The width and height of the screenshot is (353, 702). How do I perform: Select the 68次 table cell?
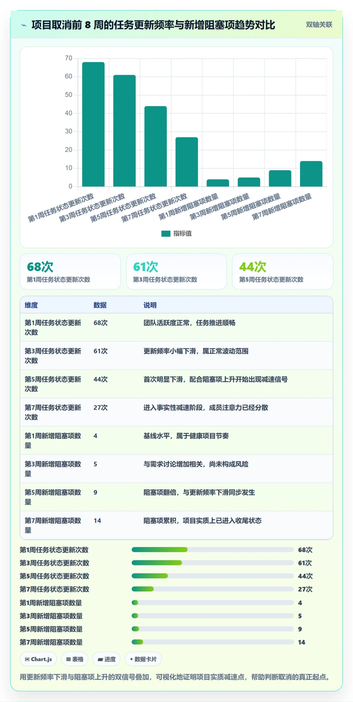(101, 323)
